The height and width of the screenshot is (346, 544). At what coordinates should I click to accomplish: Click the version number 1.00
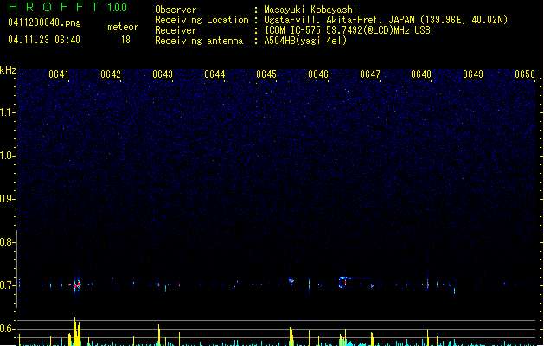(x=118, y=8)
